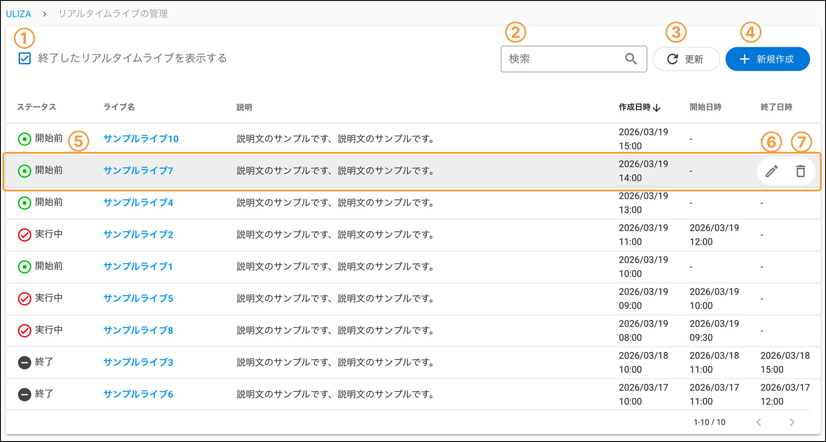The width and height of the screenshot is (826, 442).
Task: Sort the table by 終了日時 column header
Action: click(776, 107)
